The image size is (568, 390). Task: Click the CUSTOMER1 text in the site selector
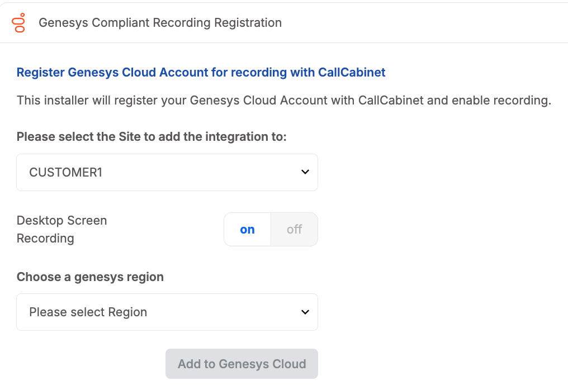pos(66,173)
